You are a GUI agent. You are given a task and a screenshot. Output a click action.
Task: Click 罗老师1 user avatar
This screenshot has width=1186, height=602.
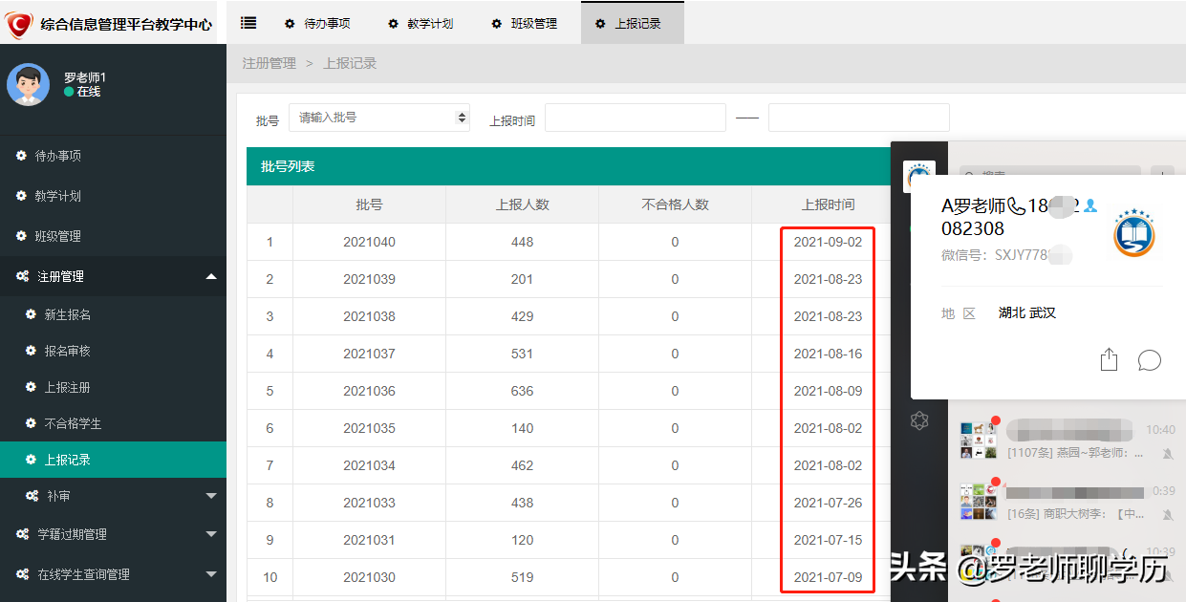click(28, 84)
